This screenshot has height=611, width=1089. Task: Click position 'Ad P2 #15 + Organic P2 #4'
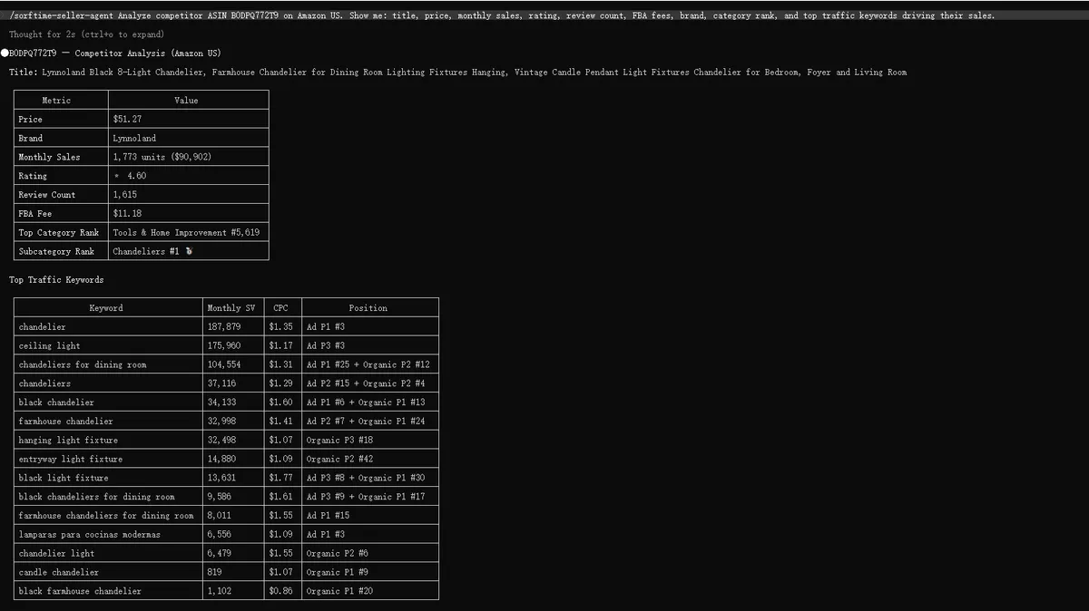[x=366, y=383]
